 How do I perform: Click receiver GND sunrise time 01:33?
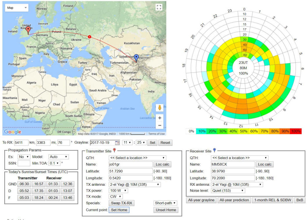point(53,184)
